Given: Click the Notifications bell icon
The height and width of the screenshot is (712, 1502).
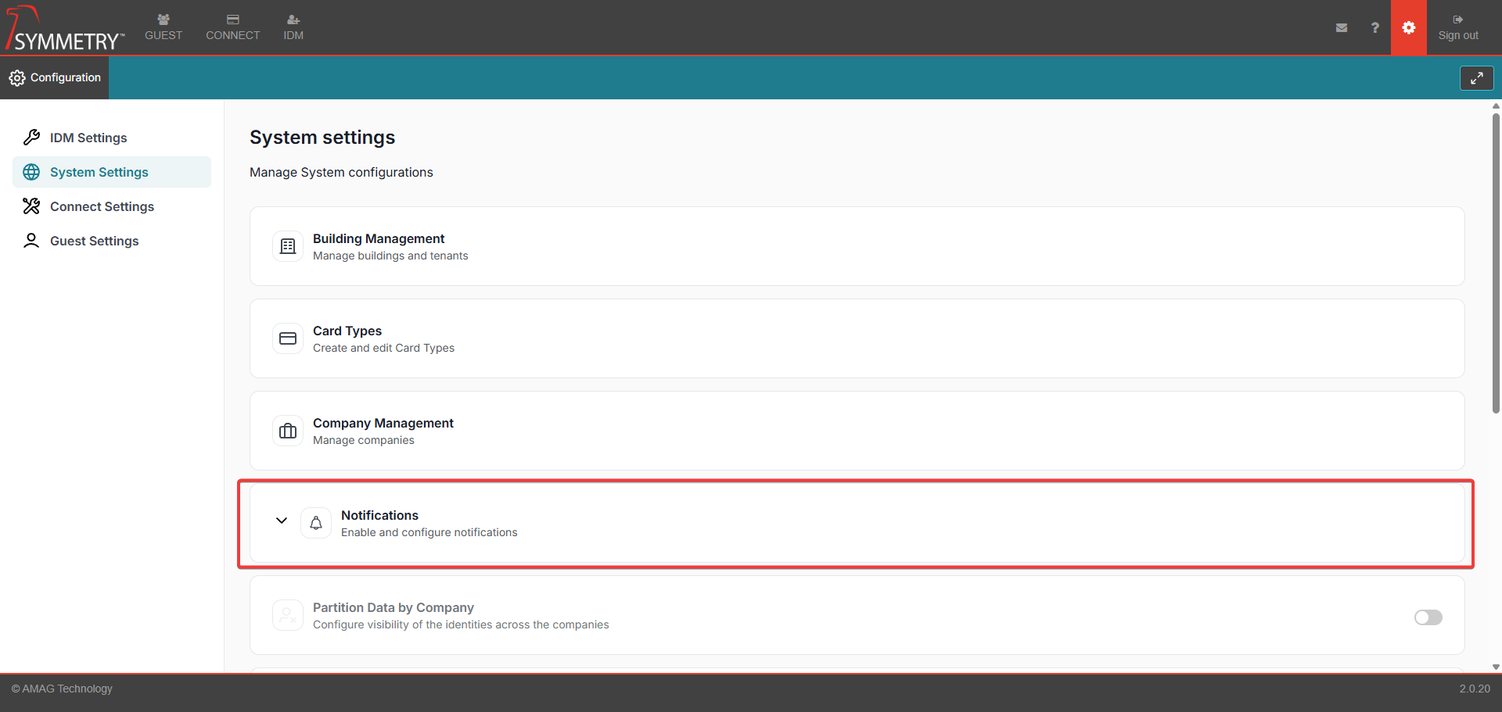Looking at the screenshot, I should click(316, 523).
